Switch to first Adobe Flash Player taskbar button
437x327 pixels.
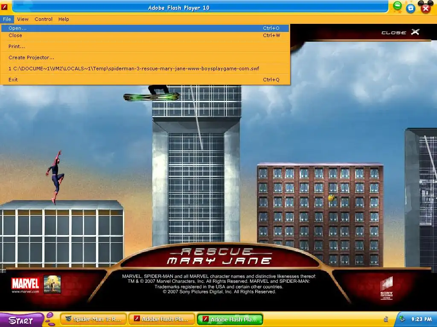162,319
